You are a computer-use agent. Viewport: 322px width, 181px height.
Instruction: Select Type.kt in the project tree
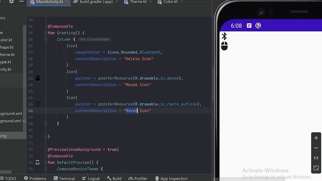tap(6, 62)
